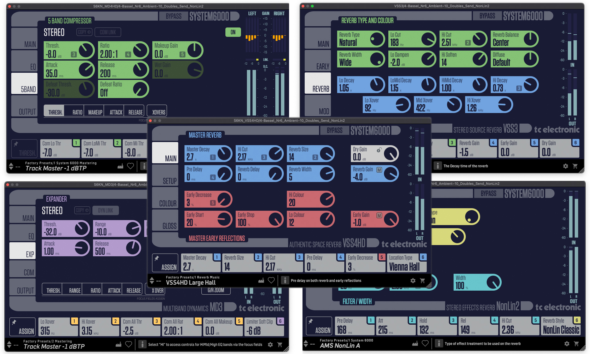Open the VSS4HD settings gear
The height and width of the screenshot is (354, 590).
pyautogui.click(x=413, y=281)
